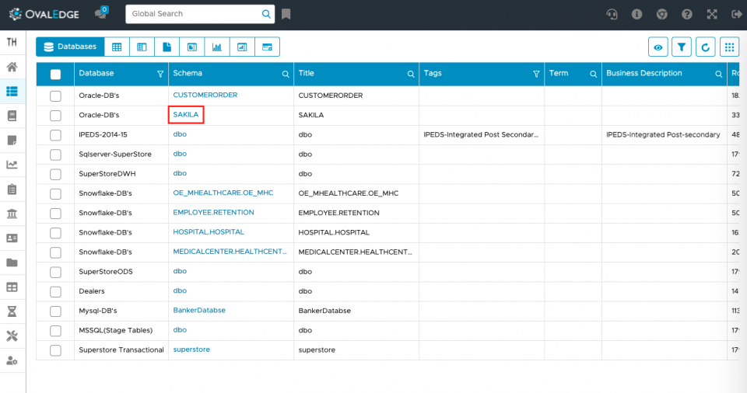Open the EMPLOYEE.RETENTION schema link
This screenshot has width=747, height=393.
point(213,212)
